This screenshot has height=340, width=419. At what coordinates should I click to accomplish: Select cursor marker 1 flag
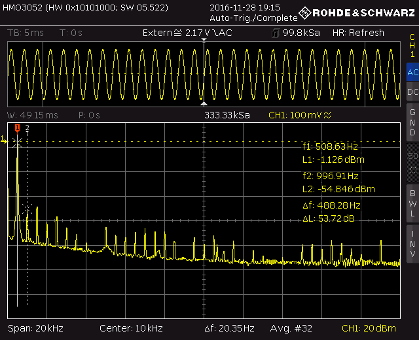[18, 128]
